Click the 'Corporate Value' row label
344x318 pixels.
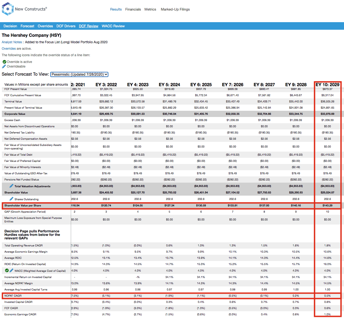(x=15, y=114)
